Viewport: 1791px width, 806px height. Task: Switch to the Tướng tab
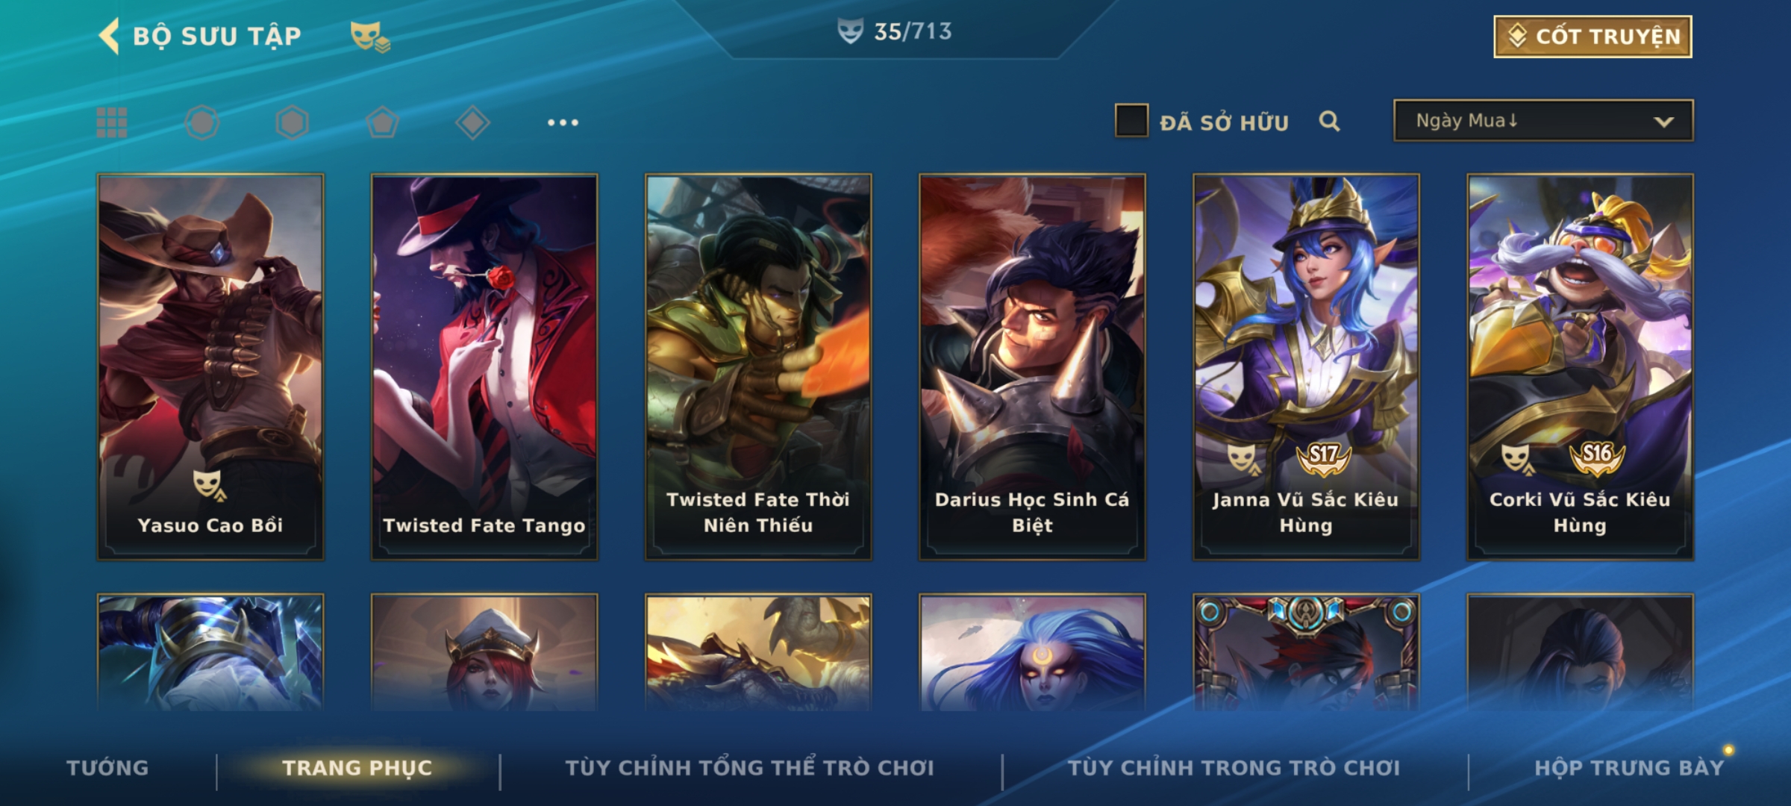[x=107, y=768]
